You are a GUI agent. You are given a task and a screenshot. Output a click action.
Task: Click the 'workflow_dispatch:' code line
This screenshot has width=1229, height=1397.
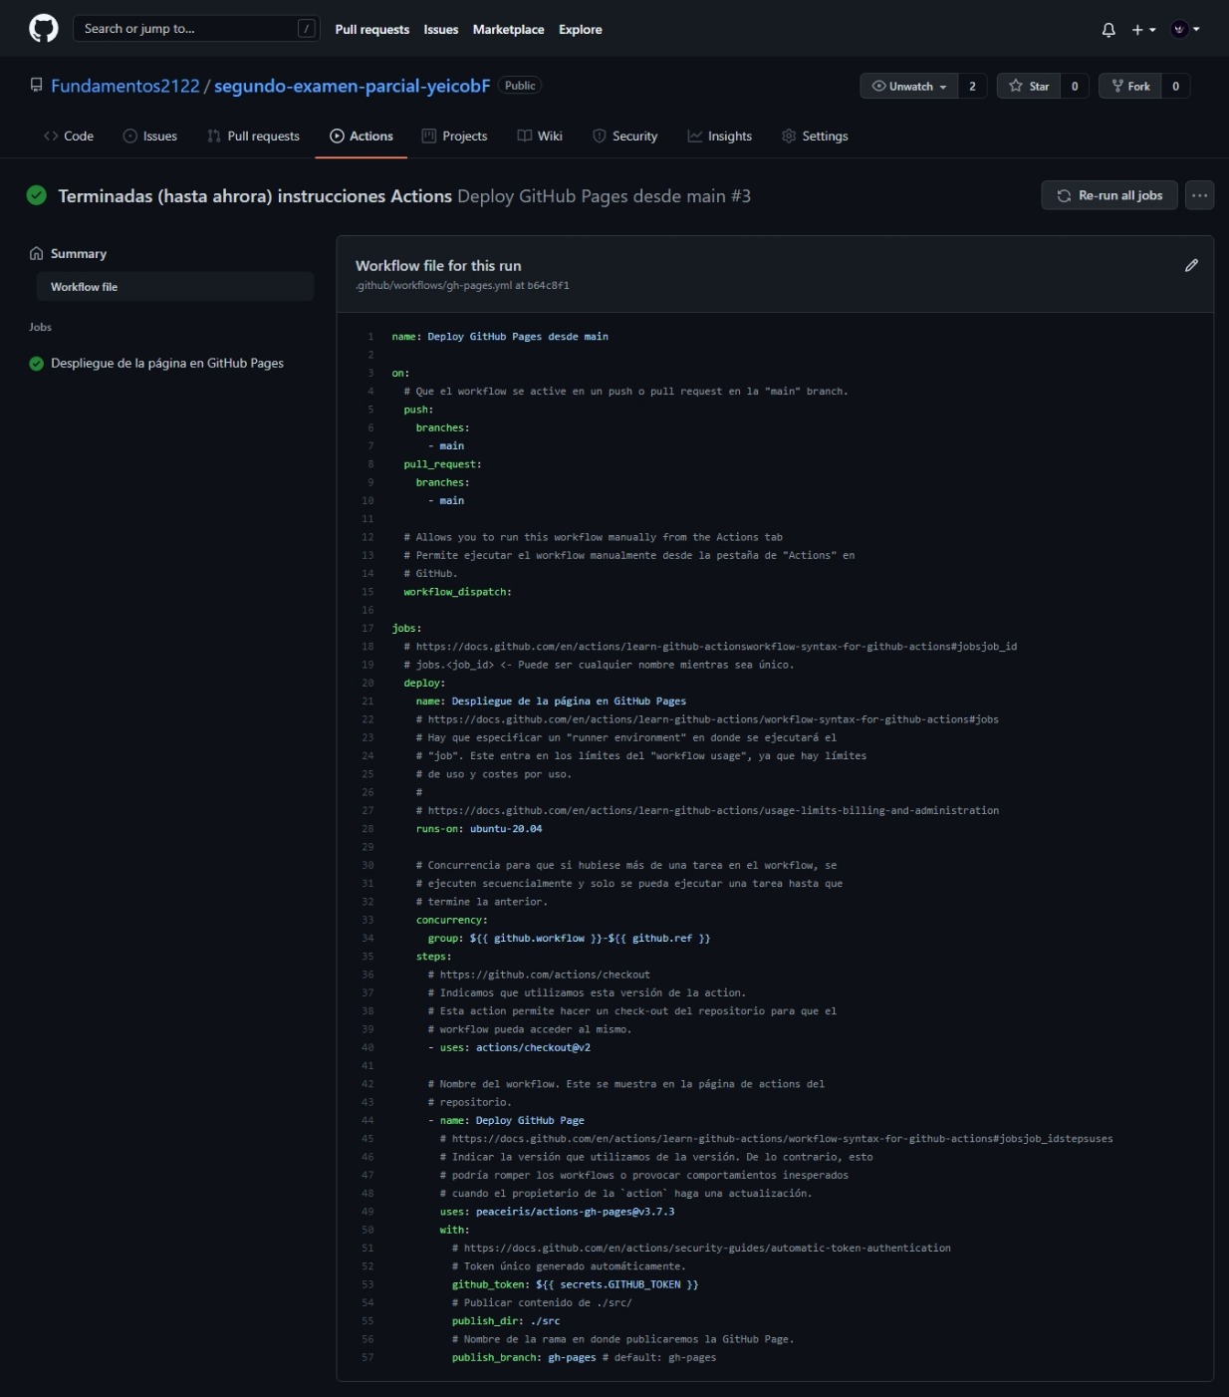point(457,592)
